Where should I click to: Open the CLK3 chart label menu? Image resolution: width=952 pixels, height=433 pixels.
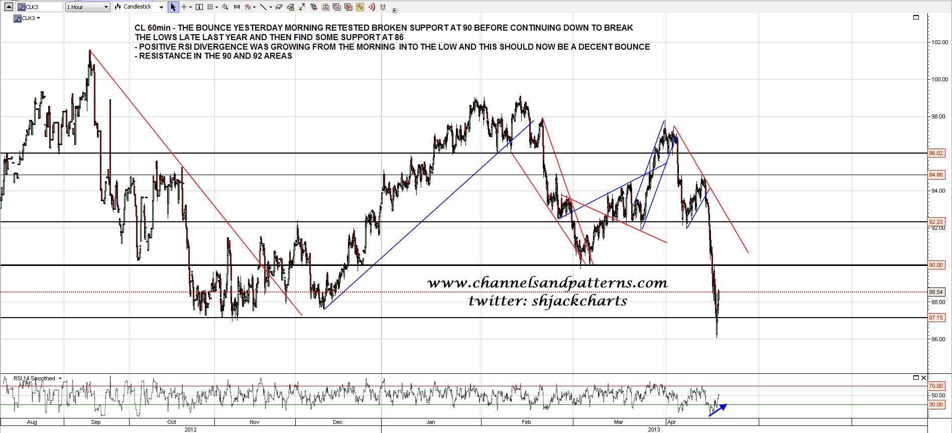tap(38, 18)
